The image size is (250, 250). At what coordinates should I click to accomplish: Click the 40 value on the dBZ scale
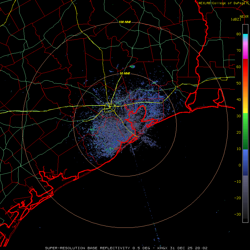click(239, 100)
